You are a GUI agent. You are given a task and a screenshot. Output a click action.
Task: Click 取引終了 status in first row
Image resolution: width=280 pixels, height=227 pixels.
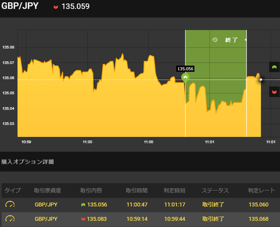[213, 204]
